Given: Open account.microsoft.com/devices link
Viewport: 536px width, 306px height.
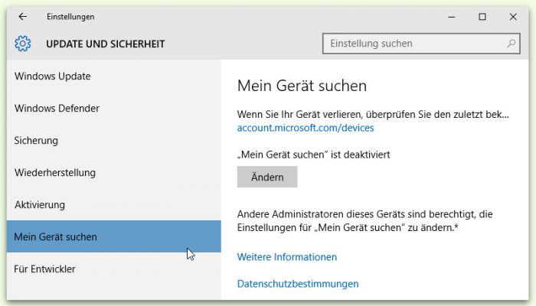Looking at the screenshot, I should pos(306,128).
